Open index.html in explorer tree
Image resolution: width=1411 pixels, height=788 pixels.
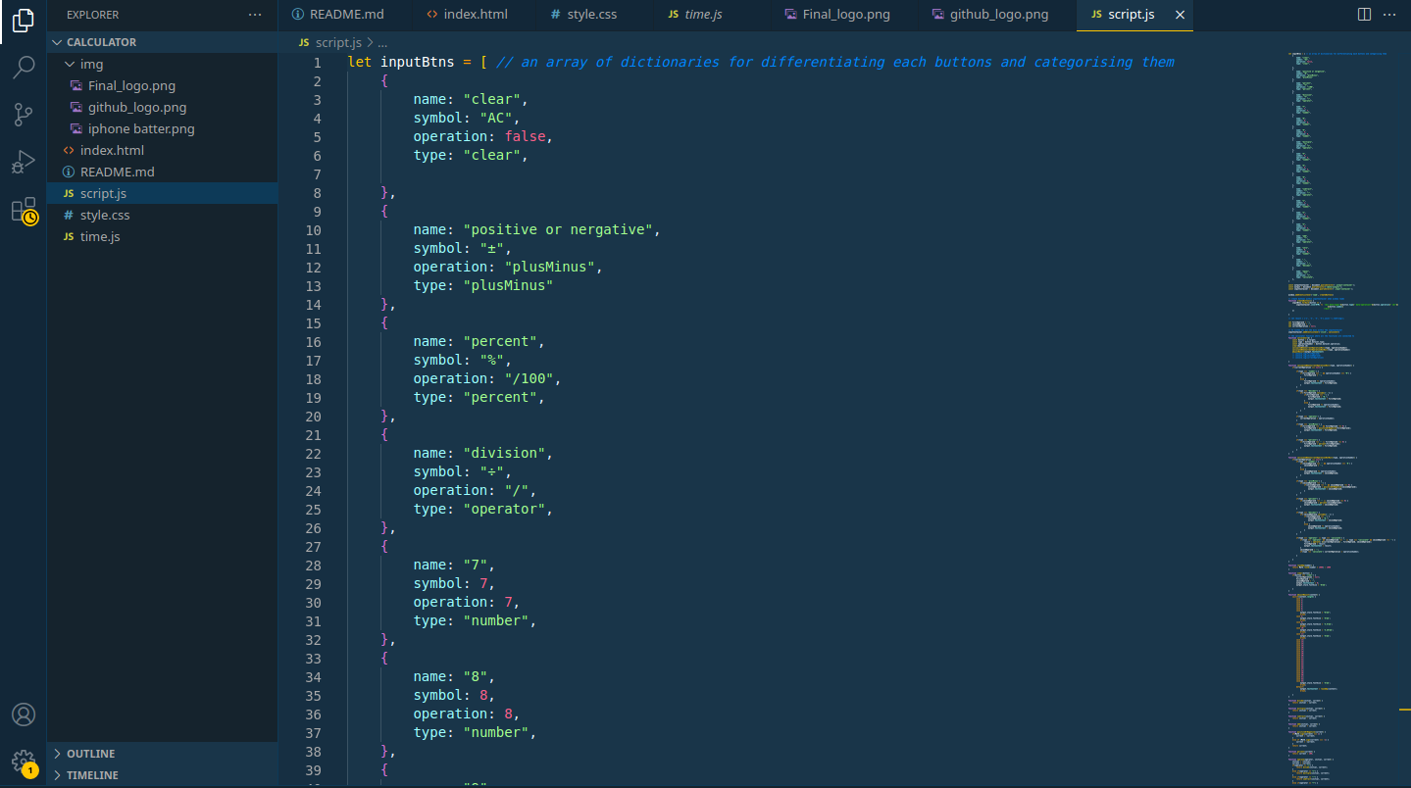[162, 150]
